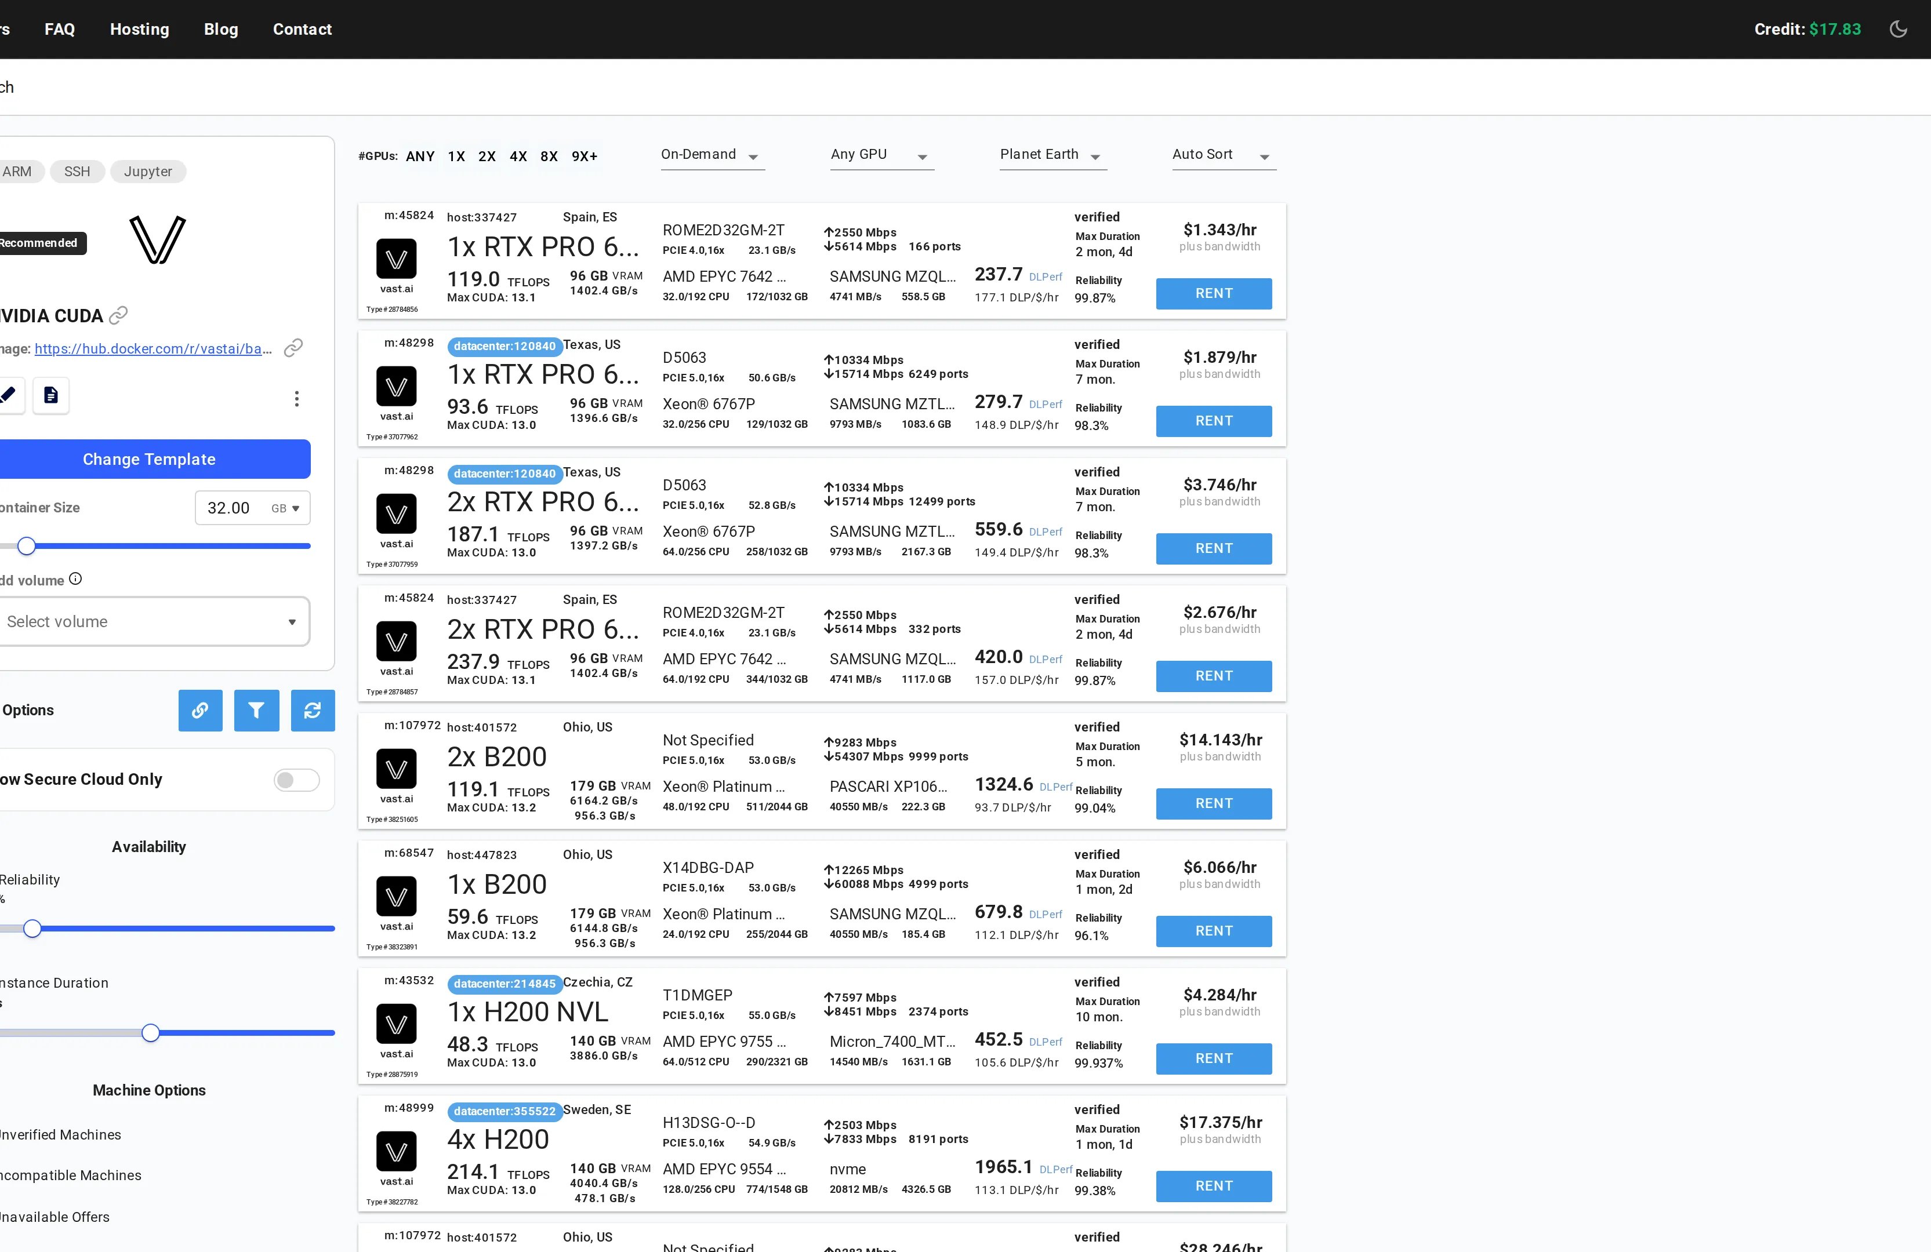The image size is (1931, 1252).
Task: Toggle Show Secure Cloud Only switch
Action: point(296,780)
